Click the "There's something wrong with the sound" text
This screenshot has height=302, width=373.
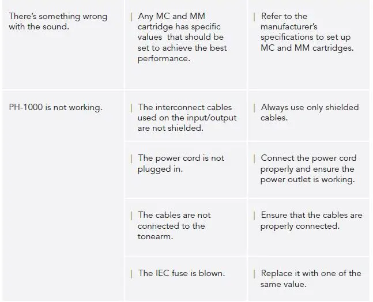click(58, 21)
